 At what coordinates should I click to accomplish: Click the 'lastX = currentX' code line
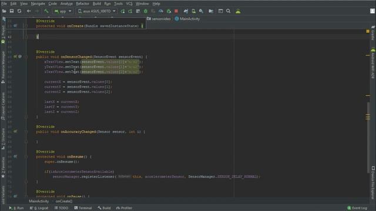point(62,101)
